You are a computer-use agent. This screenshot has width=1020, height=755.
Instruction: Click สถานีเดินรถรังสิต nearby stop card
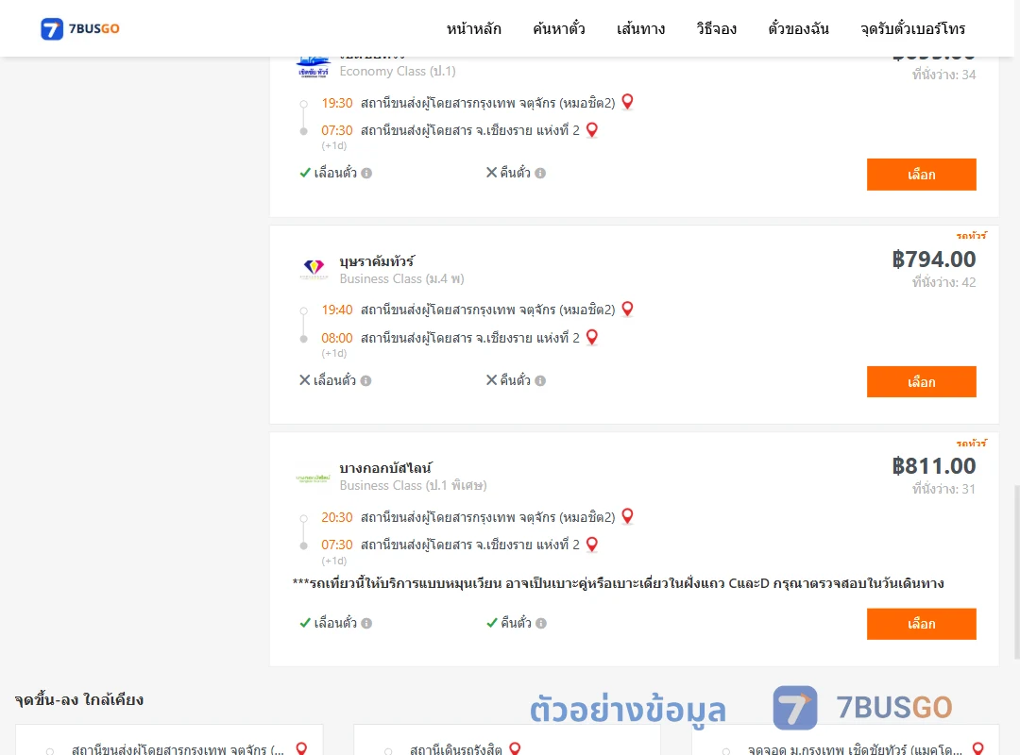coord(507,740)
